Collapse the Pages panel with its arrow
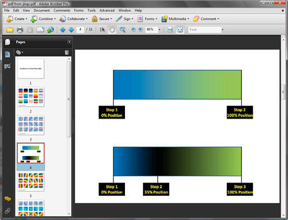The width and height of the screenshot is (288, 220). pos(69,42)
